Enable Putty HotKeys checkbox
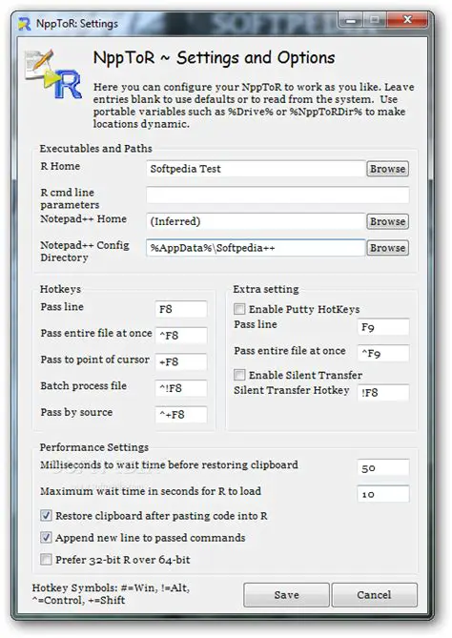452x638 pixels. pyautogui.click(x=239, y=309)
